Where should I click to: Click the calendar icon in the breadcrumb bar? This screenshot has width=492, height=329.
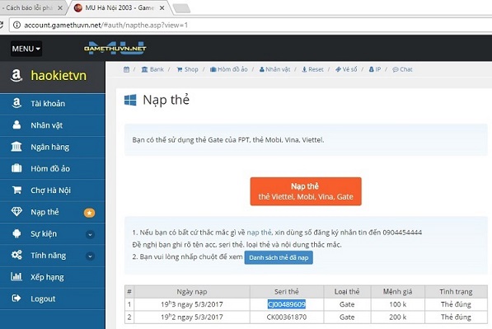pyautogui.click(x=126, y=69)
